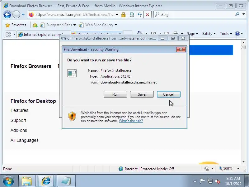Close the File Download Security Warning dialog
249x187 pixels.
[181, 50]
